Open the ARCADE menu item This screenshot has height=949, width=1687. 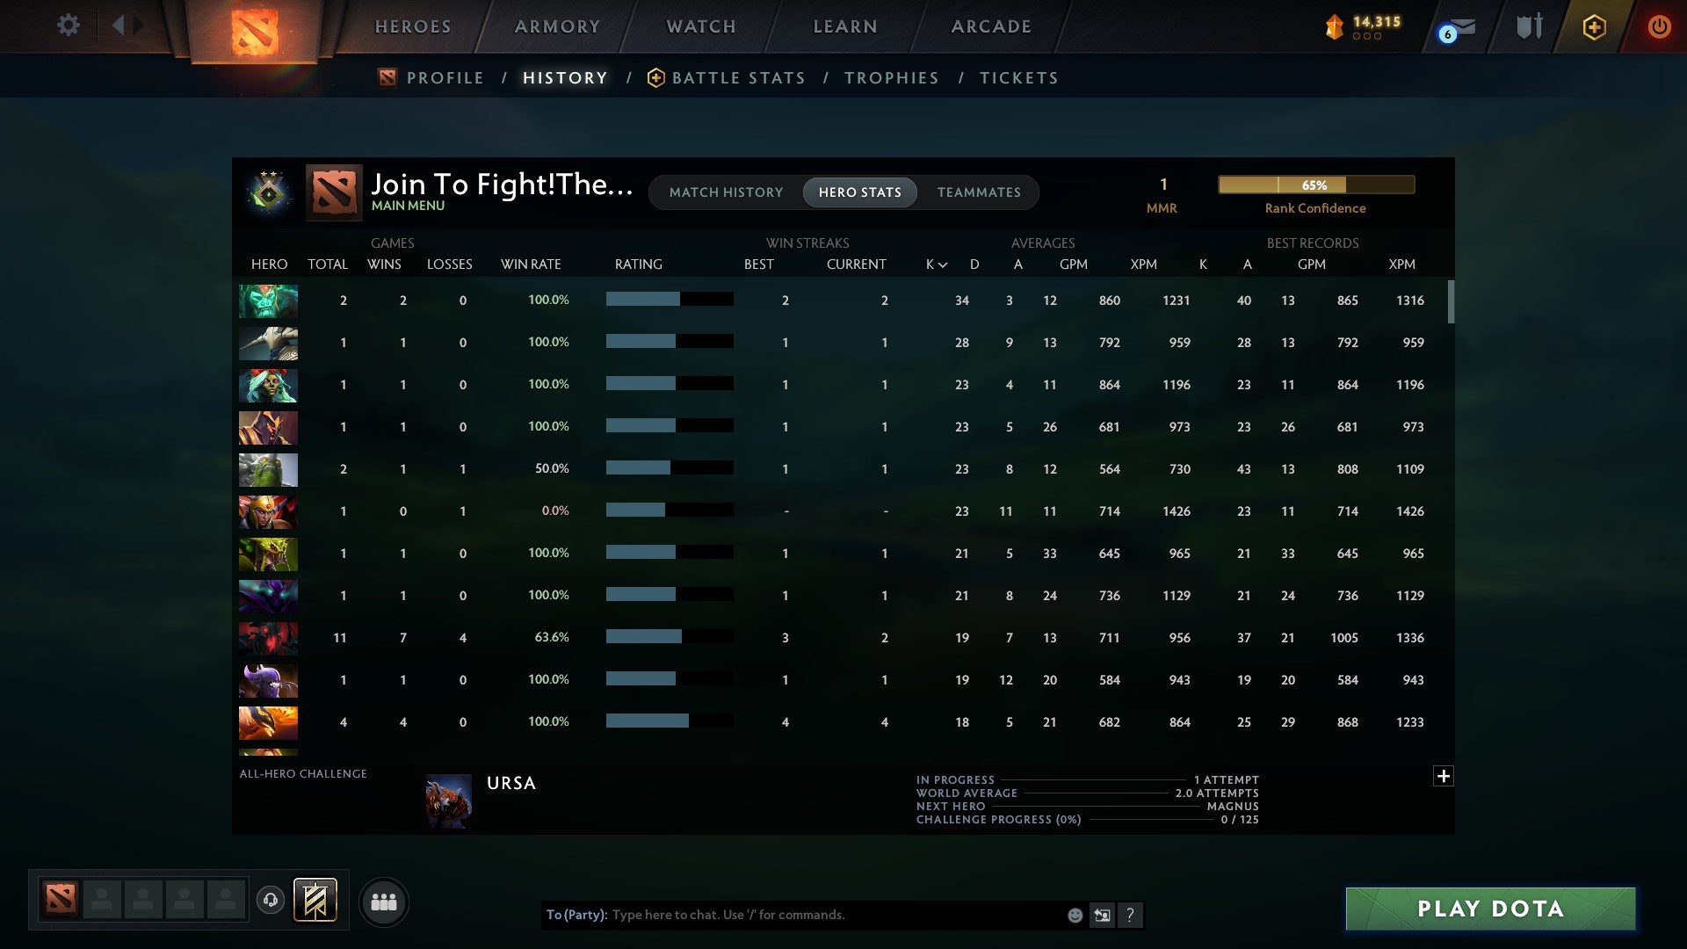[x=990, y=26]
